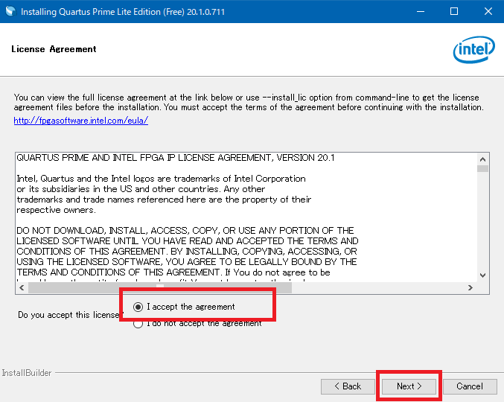Close the Quartus Prime installer window

tap(487, 12)
